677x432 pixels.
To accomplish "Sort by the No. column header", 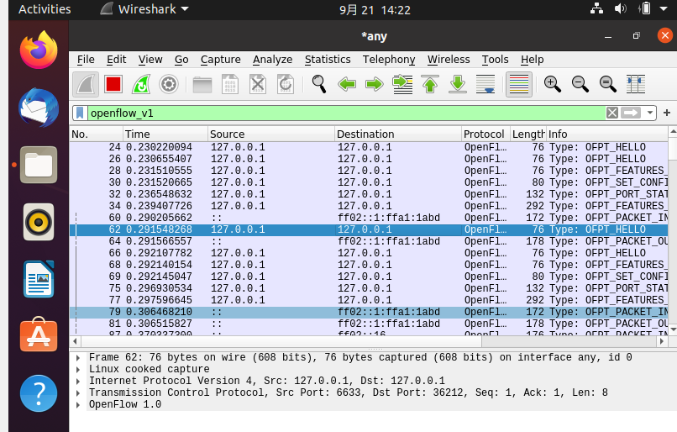I will click(x=97, y=134).
